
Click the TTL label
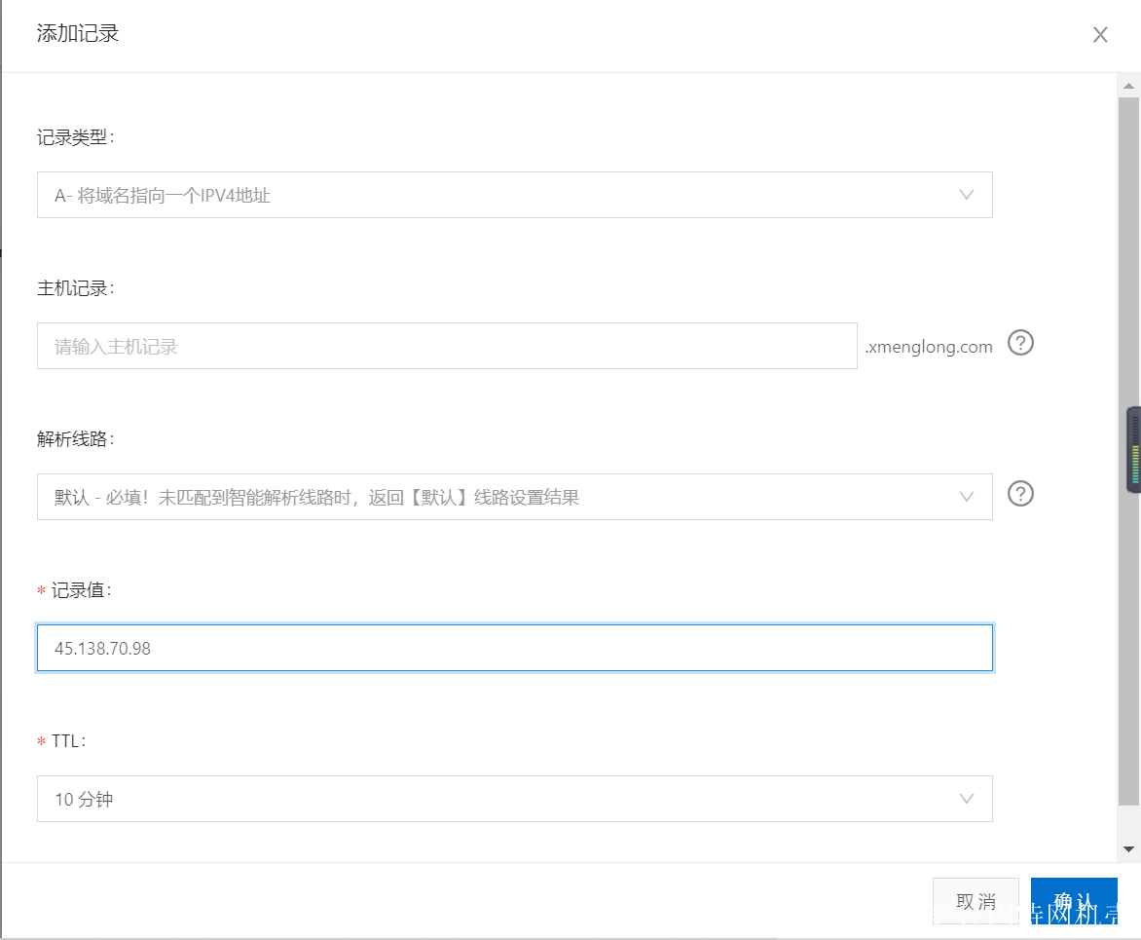pos(69,741)
